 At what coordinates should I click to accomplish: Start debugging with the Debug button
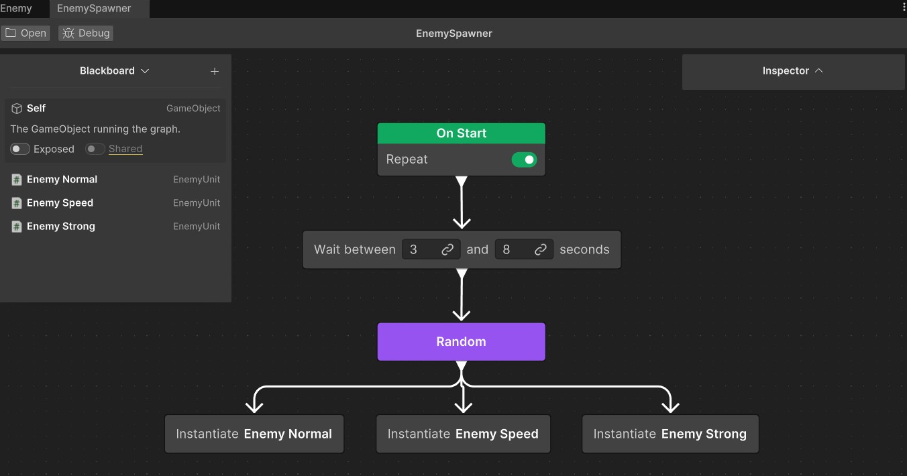tap(86, 33)
